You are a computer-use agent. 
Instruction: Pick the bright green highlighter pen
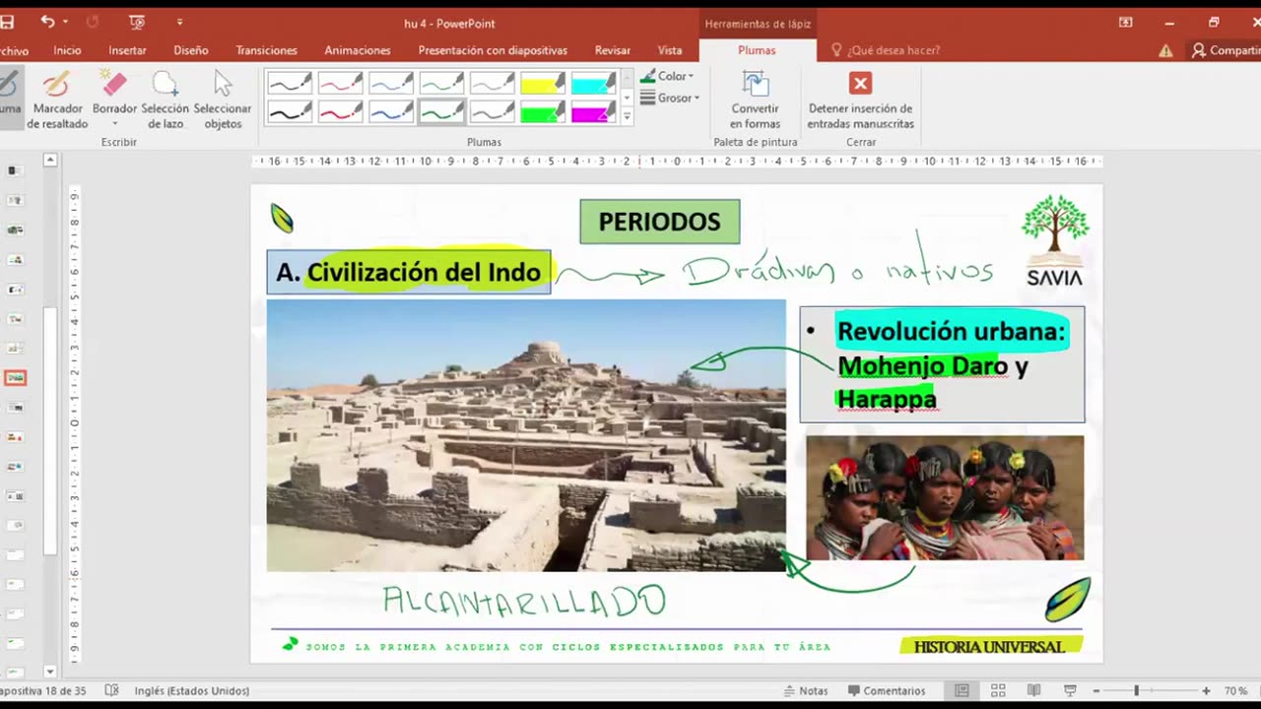[x=542, y=111]
